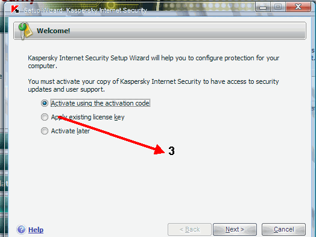
Task: Click the 'Activate using the activation code' label
Action: coord(100,103)
